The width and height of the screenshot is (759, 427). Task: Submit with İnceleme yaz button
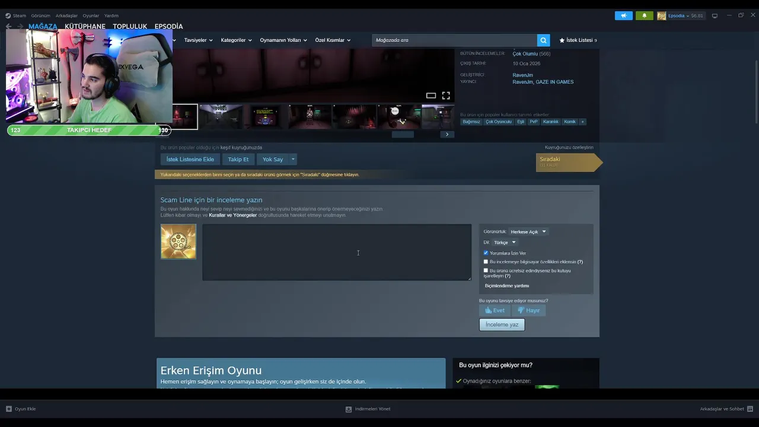[502, 324]
